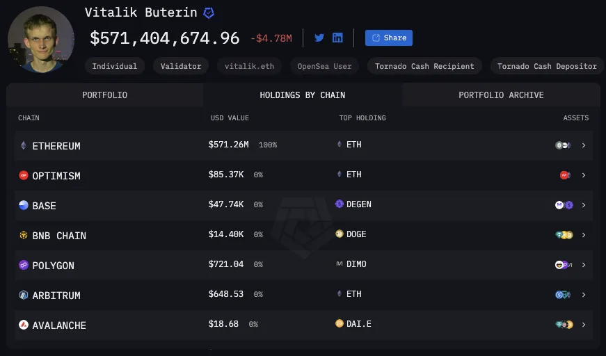Click the USD VALUE column header
Screen dimensions: 606x356
pyautogui.click(x=230, y=118)
